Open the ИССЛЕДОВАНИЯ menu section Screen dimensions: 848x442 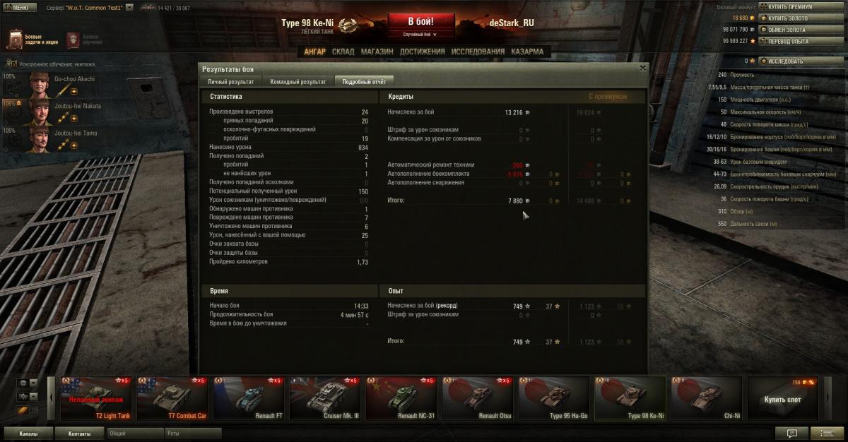point(478,52)
